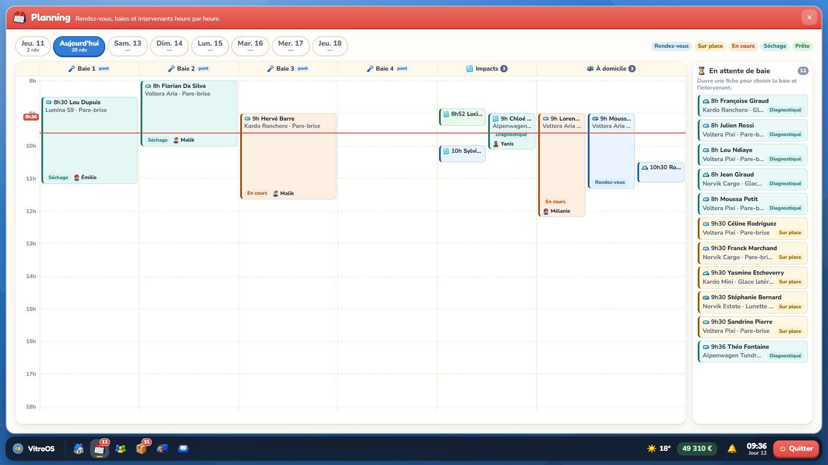Open waiting card 9h30 Céline Rodriguez
Viewport: 828px width, 465px height.
point(753,228)
